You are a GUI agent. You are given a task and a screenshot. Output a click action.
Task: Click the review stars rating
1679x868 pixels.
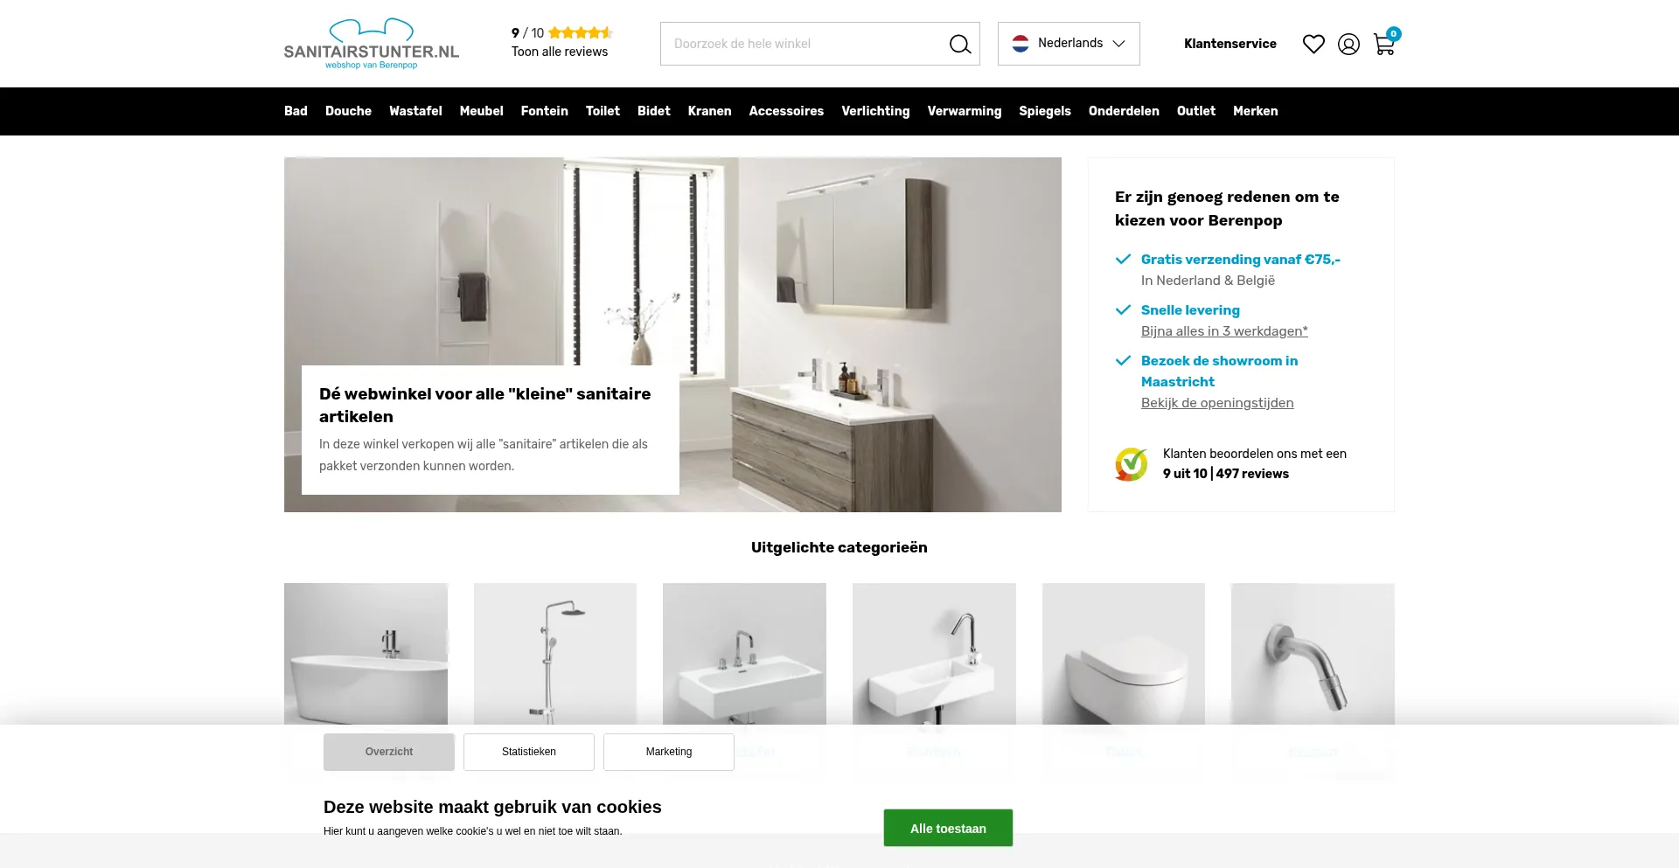tap(581, 33)
